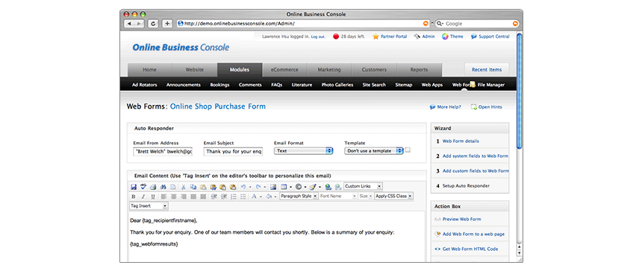Click the font color 'A' icon

pos(254,197)
